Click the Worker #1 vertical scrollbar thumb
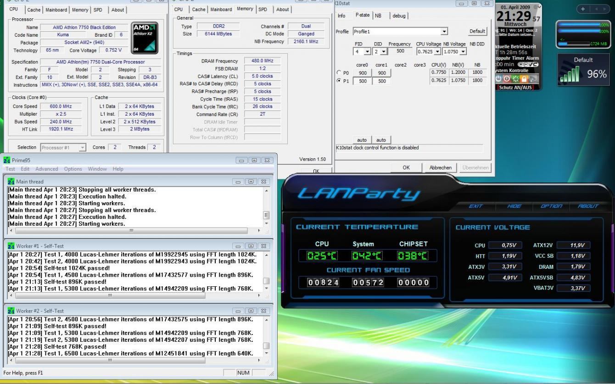Image resolution: width=615 pixels, height=384 pixels. click(266, 281)
